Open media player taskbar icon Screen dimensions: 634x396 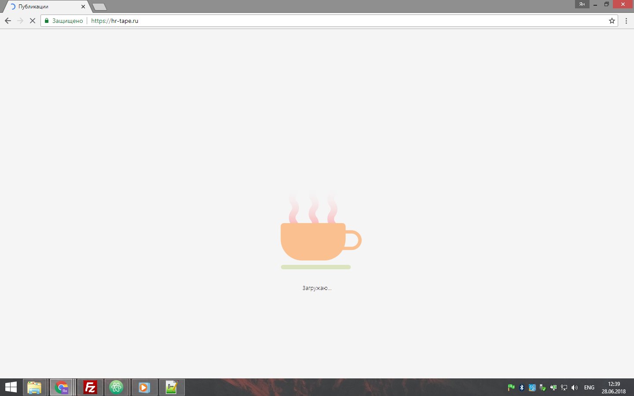(144, 387)
